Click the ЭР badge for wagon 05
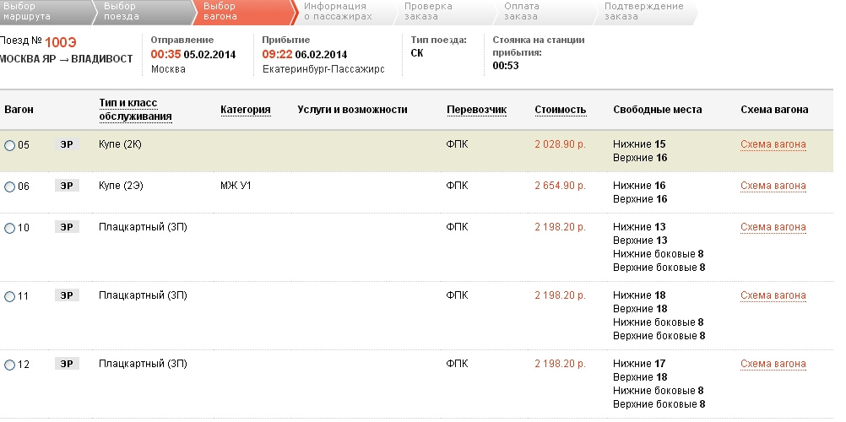The image size is (846, 422). [x=67, y=144]
